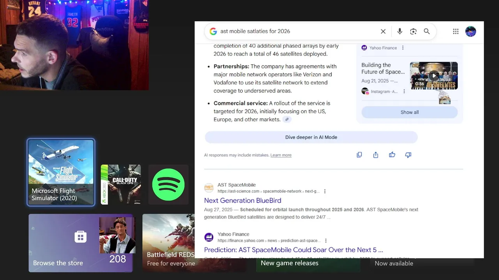Click the 'Browse the store' label
499x280 pixels.
(x=58, y=263)
